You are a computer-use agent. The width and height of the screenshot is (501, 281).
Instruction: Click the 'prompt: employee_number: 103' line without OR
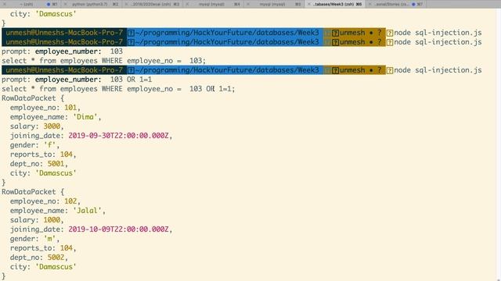(63, 52)
